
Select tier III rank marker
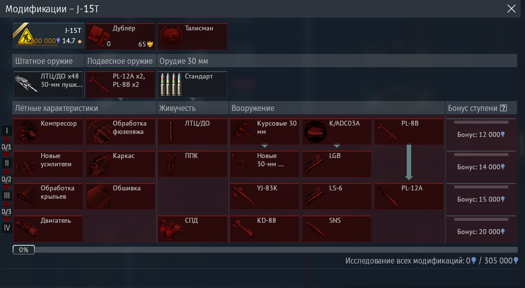7,195
